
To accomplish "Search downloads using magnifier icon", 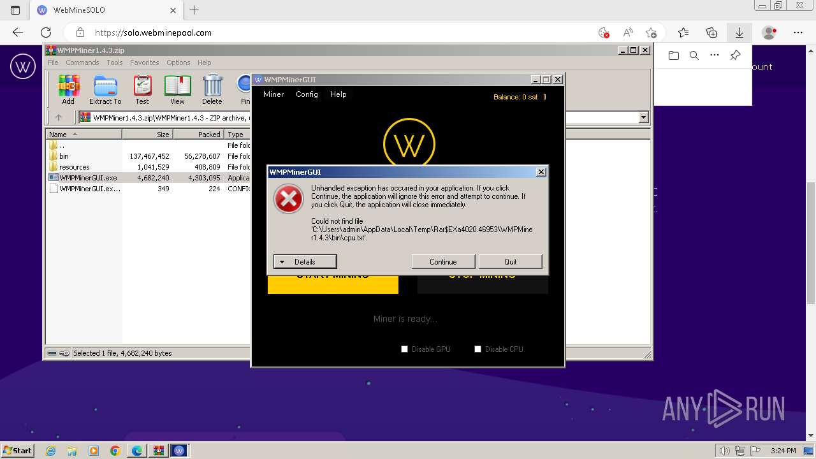I will pyautogui.click(x=694, y=55).
